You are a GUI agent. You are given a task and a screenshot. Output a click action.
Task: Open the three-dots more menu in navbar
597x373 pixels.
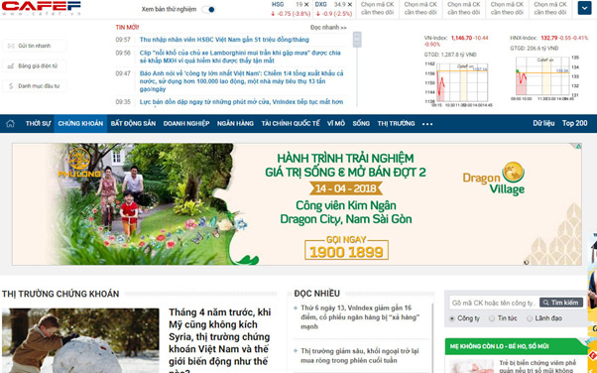pos(427,124)
